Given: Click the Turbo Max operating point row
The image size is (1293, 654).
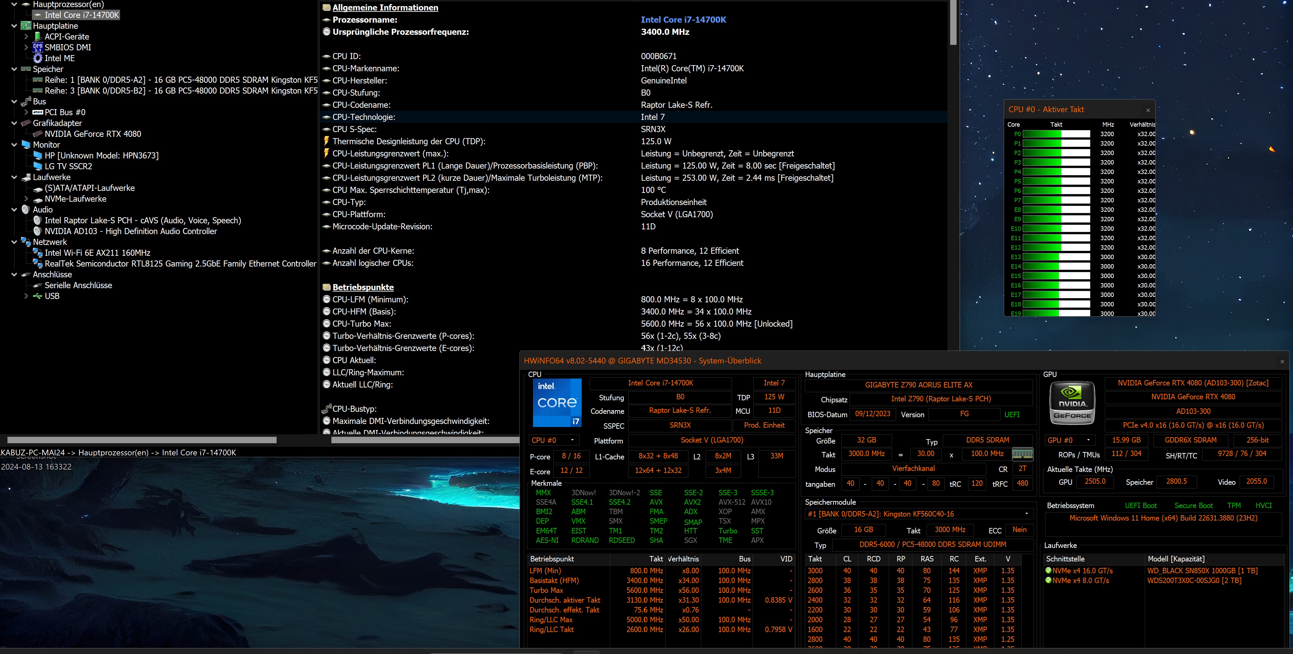Looking at the screenshot, I should pos(661,590).
